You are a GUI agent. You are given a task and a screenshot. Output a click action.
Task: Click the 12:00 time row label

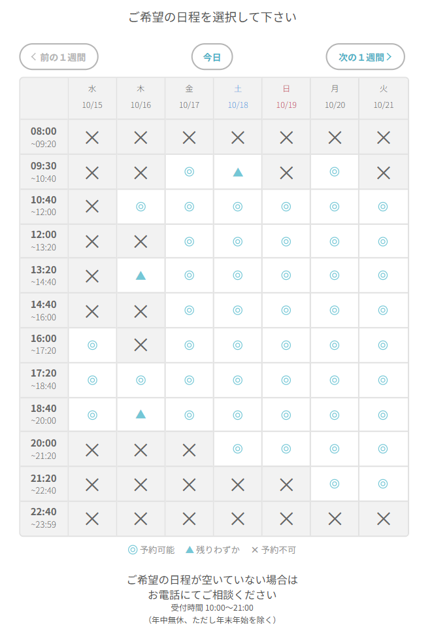point(44,241)
